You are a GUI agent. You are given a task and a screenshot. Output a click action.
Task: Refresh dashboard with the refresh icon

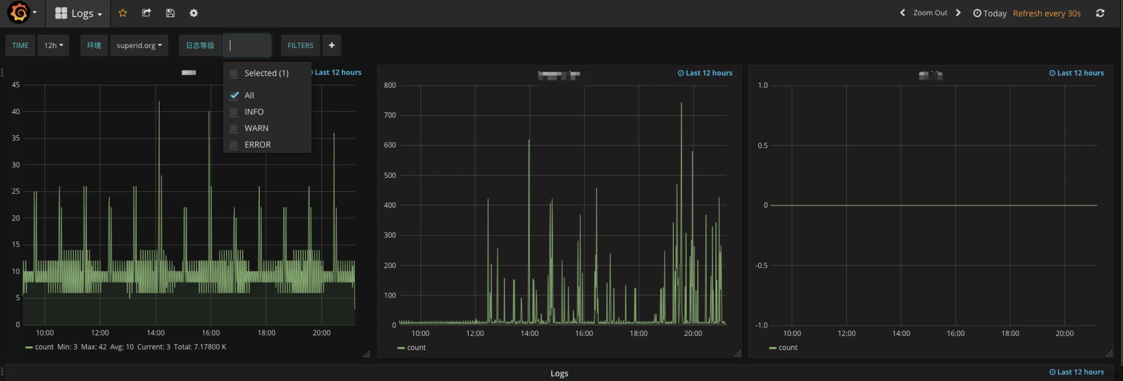point(1100,13)
